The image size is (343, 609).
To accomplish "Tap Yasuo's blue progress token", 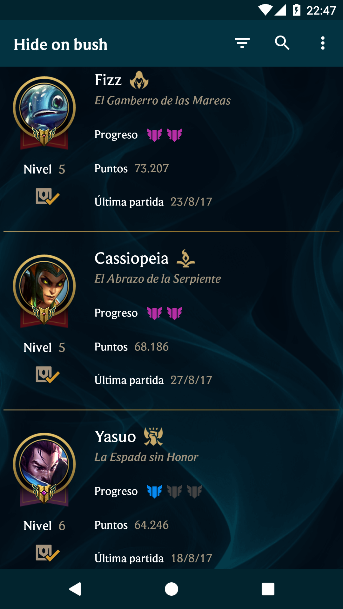I will (155, 491).
